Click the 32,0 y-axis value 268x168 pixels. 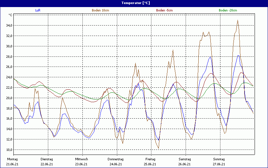(9, 36)
